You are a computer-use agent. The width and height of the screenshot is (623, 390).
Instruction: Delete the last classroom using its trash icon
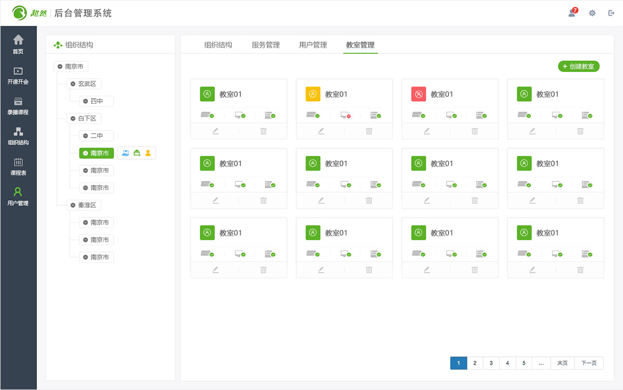point(580,269)
